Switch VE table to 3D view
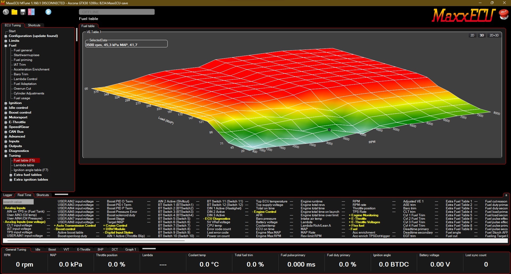The height and width of the screenshot is (274, 511). point(482,35)
